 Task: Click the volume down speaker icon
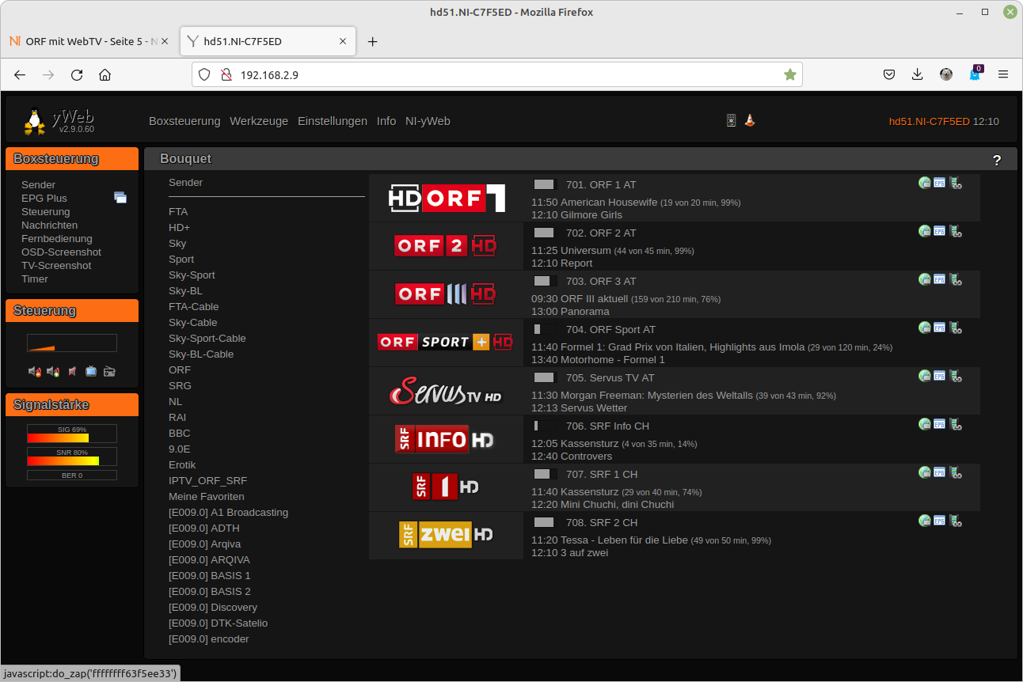[x=35, y=371]
